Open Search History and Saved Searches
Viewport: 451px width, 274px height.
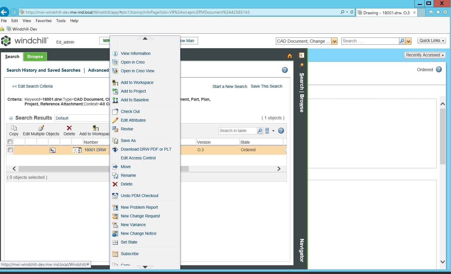[44, 70]
